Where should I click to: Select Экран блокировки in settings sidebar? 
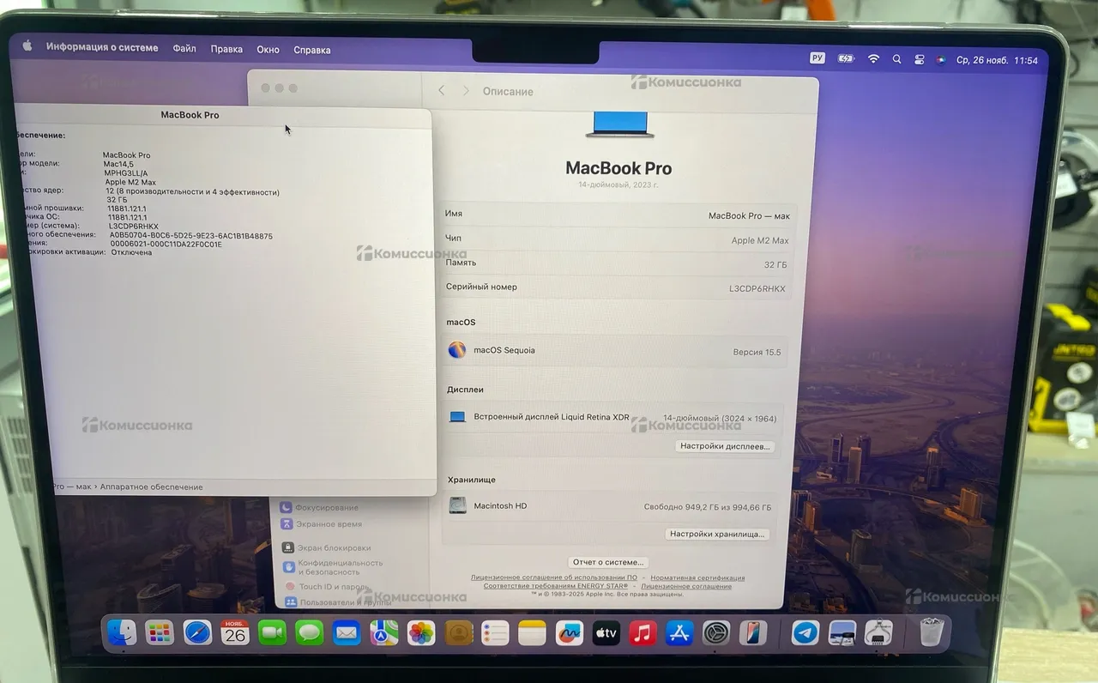tap(334, 547)
